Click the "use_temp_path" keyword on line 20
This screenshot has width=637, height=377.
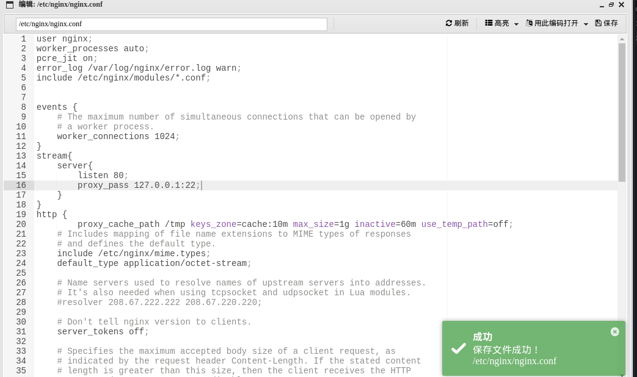pos(454,224)
